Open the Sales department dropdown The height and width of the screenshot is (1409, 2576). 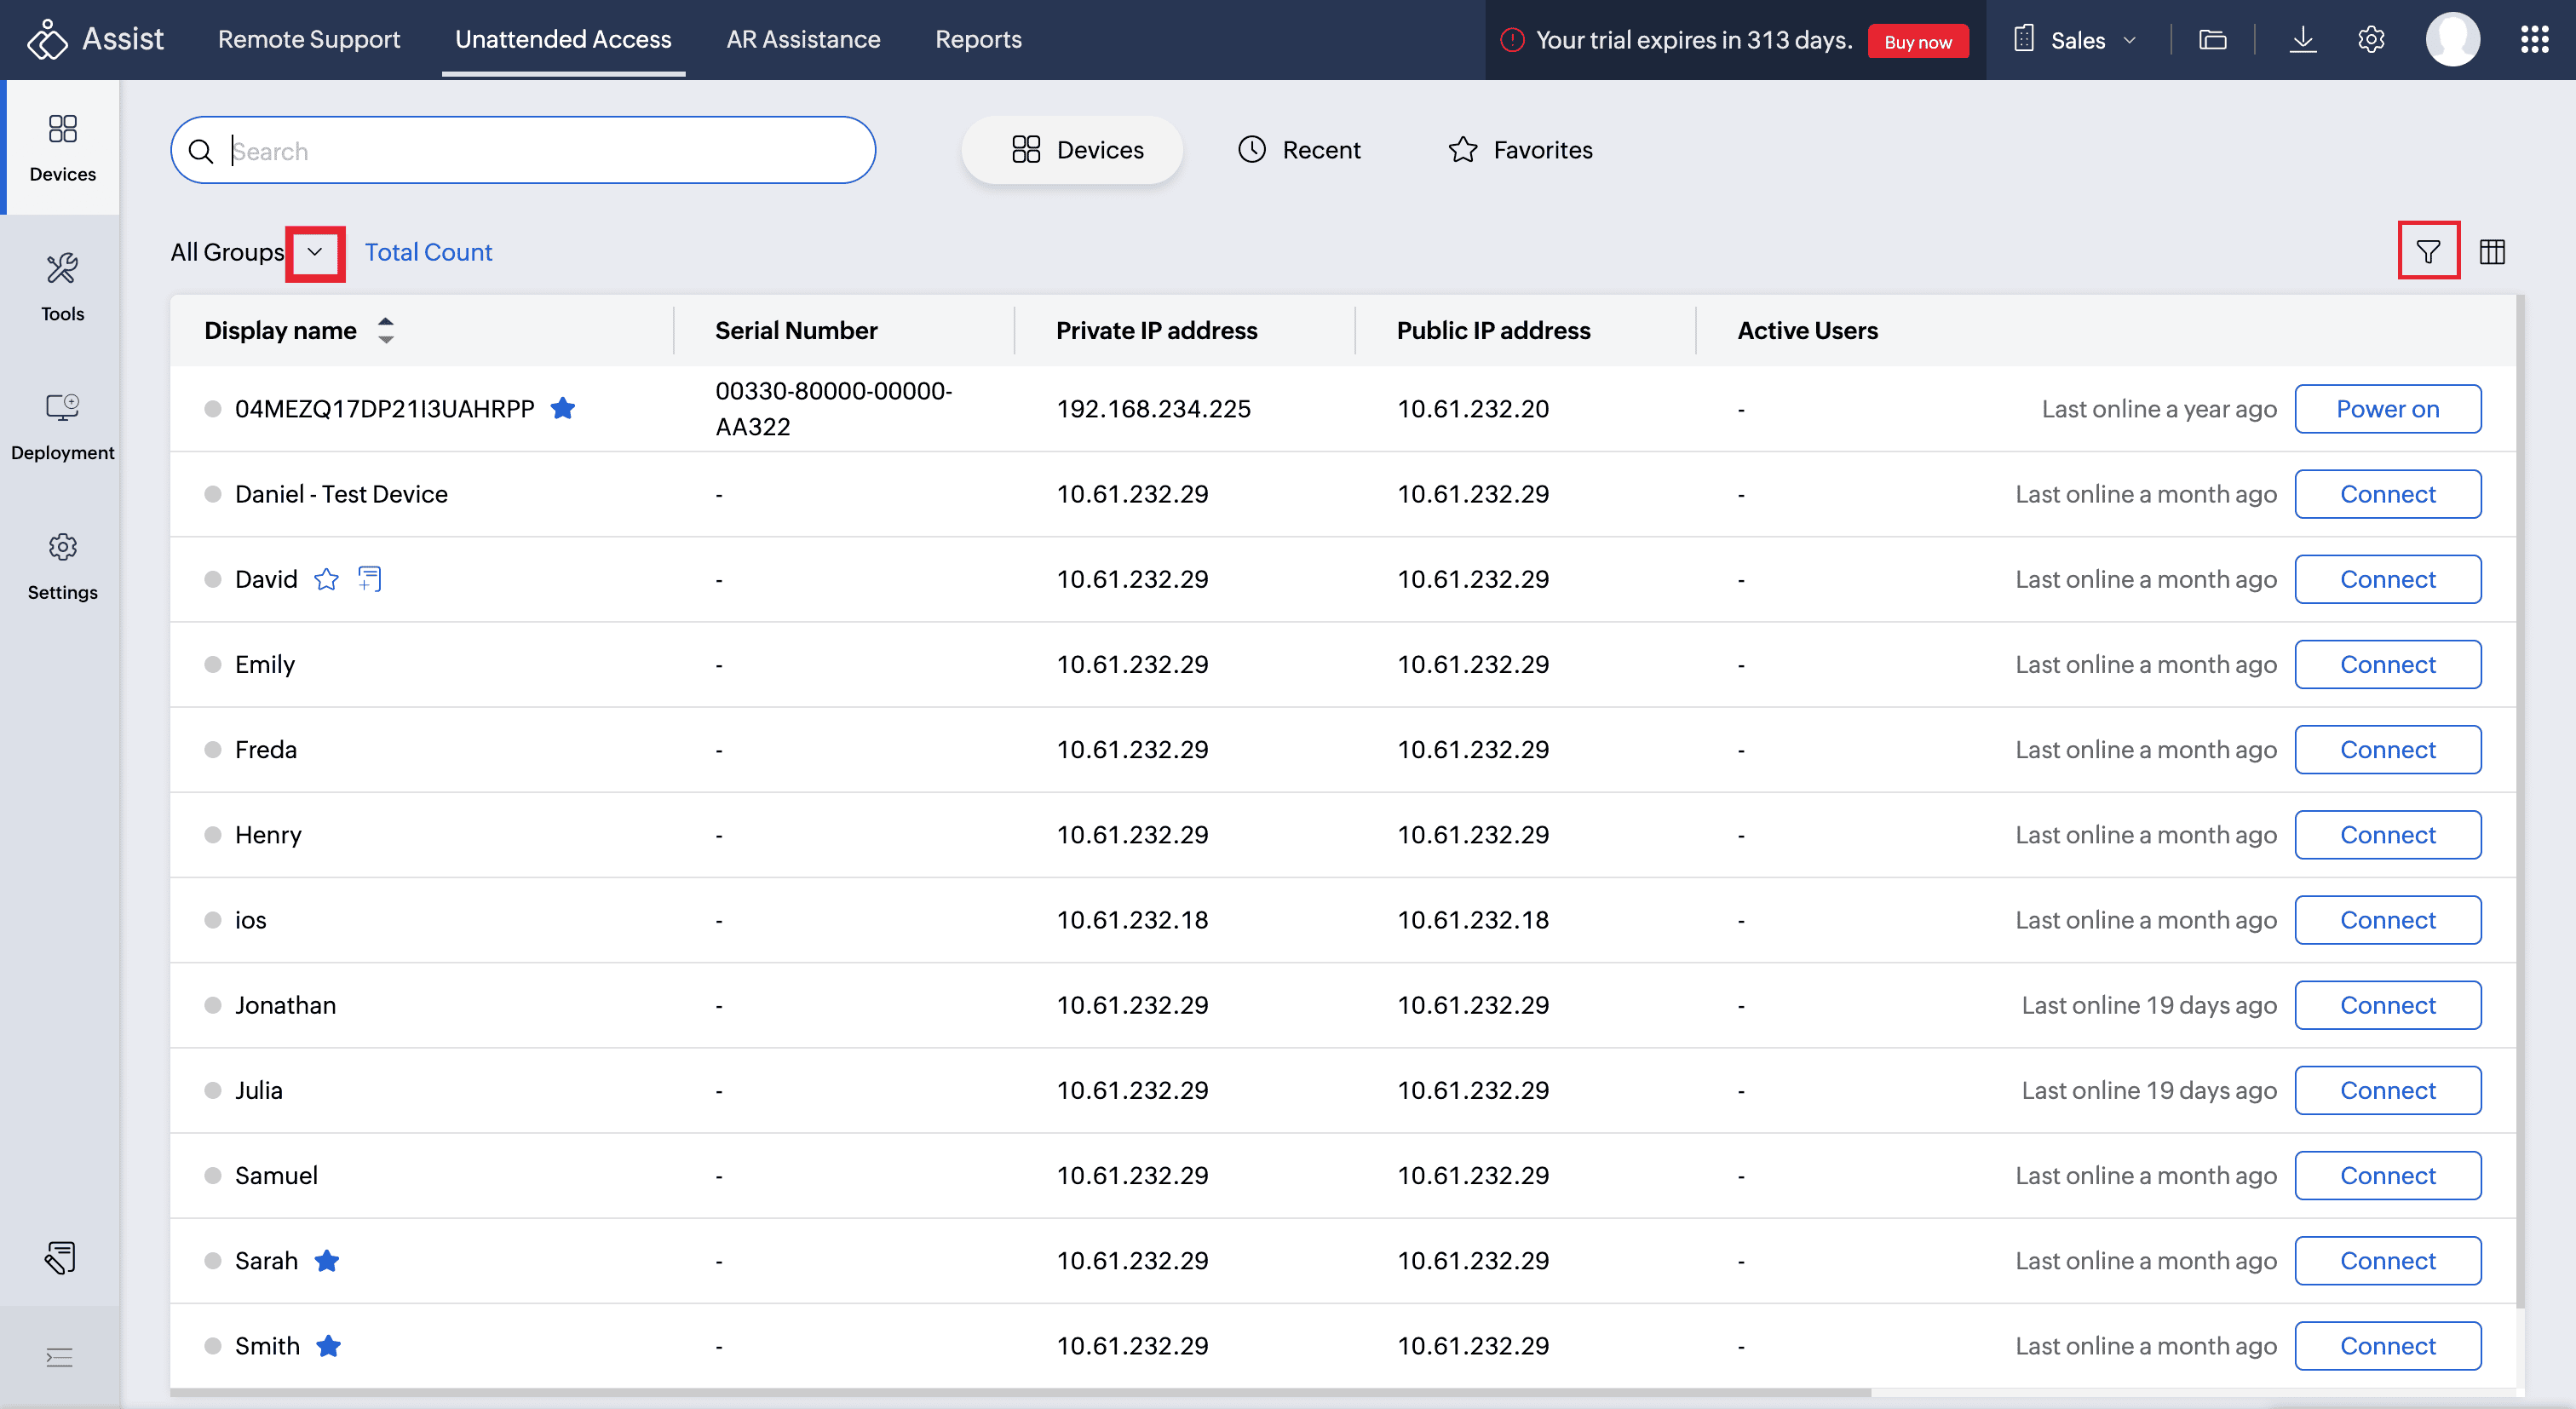[x=2077, y=40]
